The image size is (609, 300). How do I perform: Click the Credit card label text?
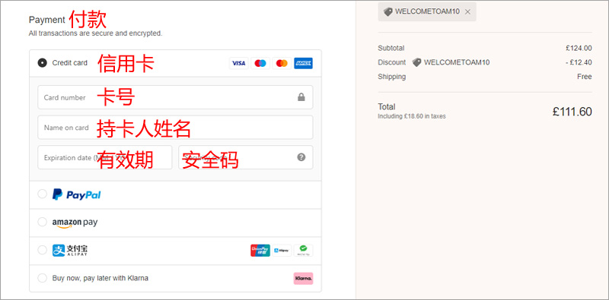[x=70, y=63]
